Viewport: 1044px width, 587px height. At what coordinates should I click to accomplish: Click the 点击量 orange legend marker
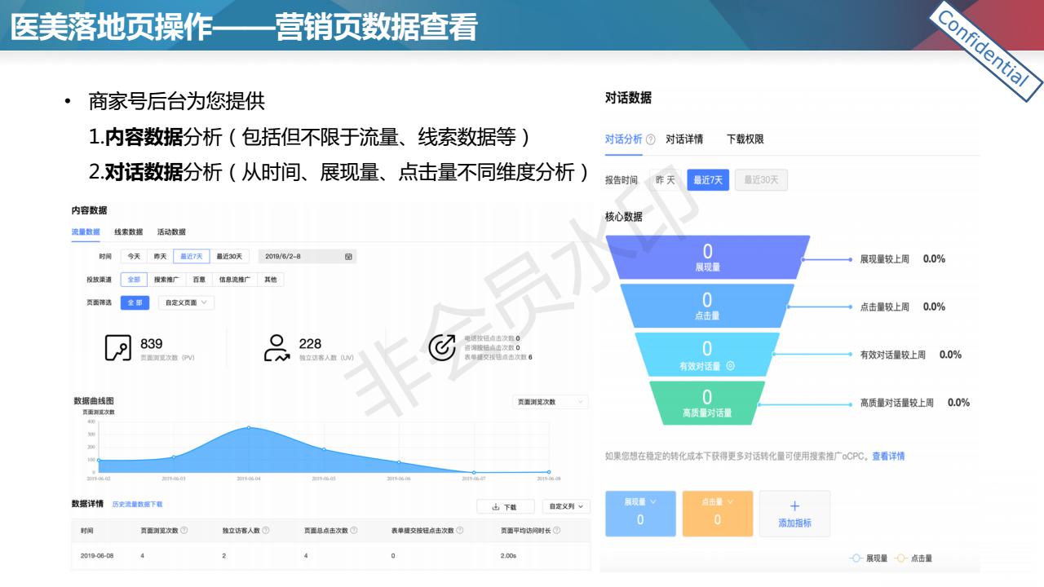(901, 558)
